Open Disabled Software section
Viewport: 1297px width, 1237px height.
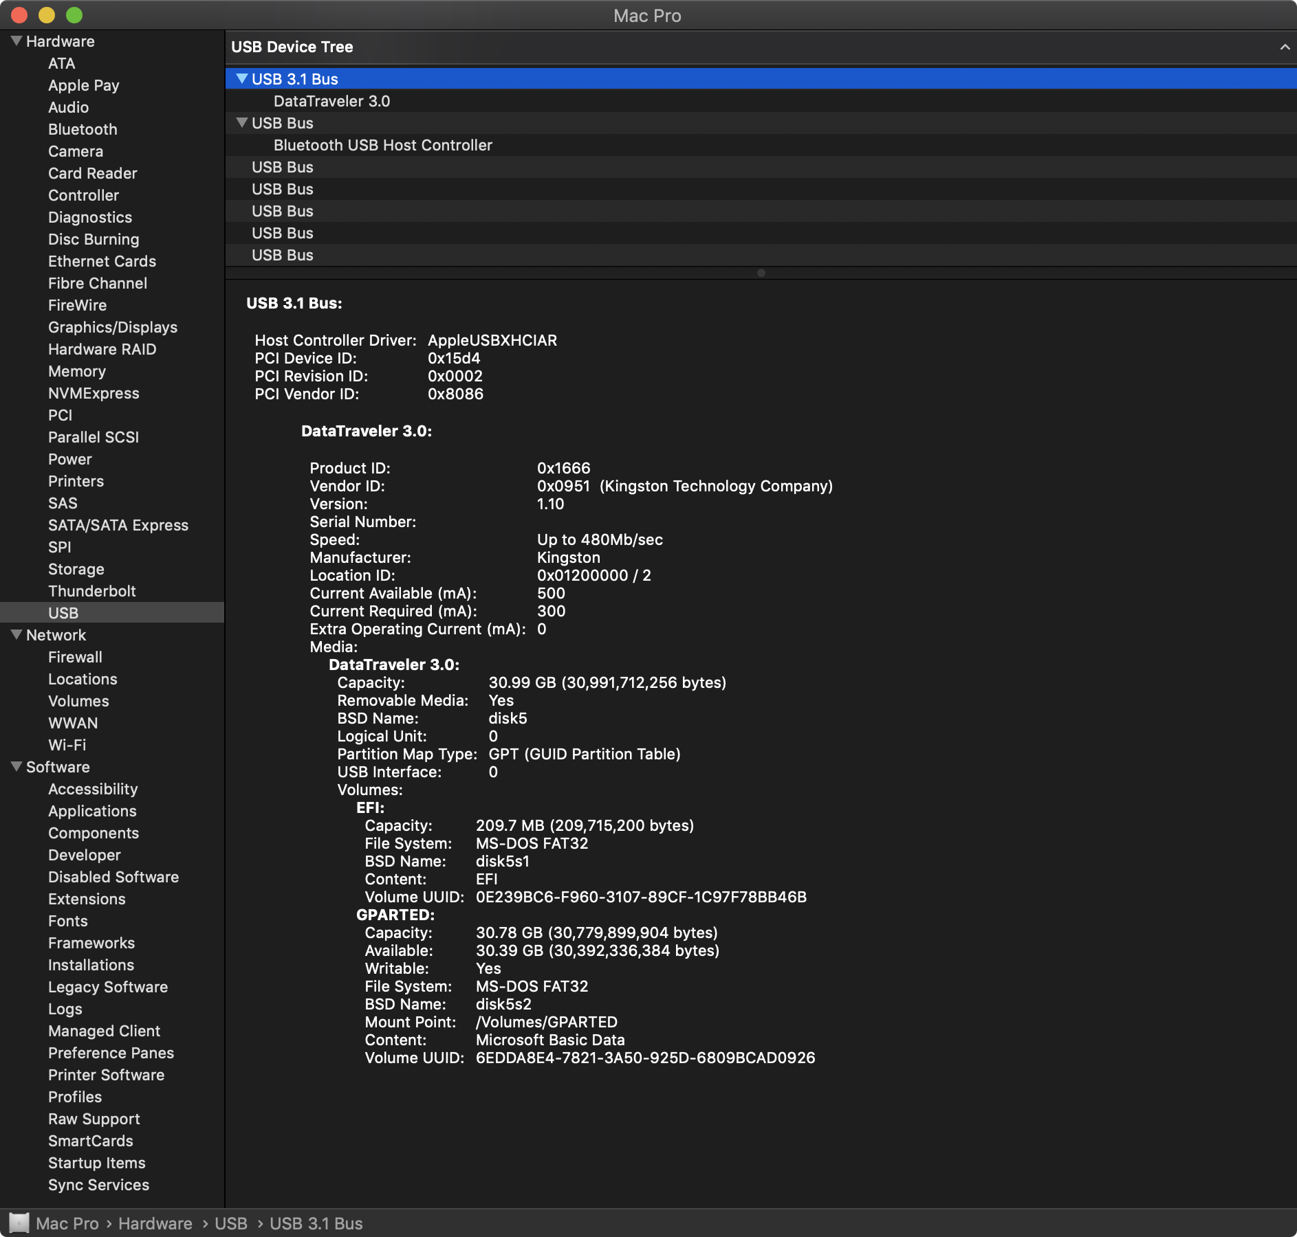113,877
